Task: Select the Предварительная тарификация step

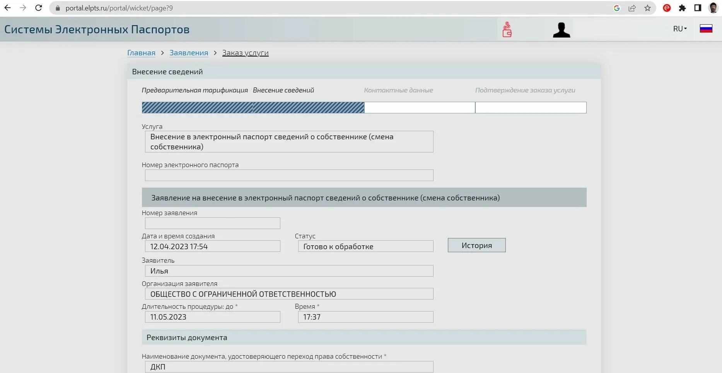Action: pos(195,90)
